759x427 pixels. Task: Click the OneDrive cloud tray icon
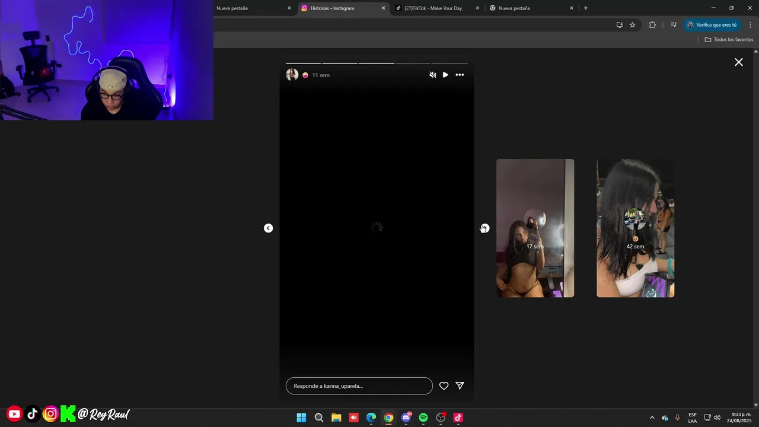[665, 418]
